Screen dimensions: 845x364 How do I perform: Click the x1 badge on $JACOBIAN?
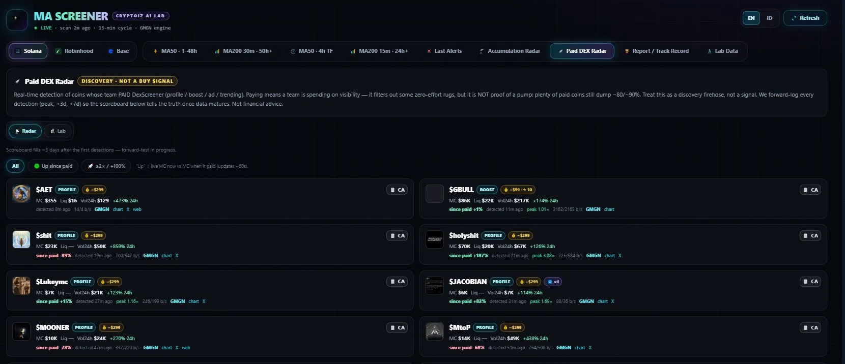point(552,282)
